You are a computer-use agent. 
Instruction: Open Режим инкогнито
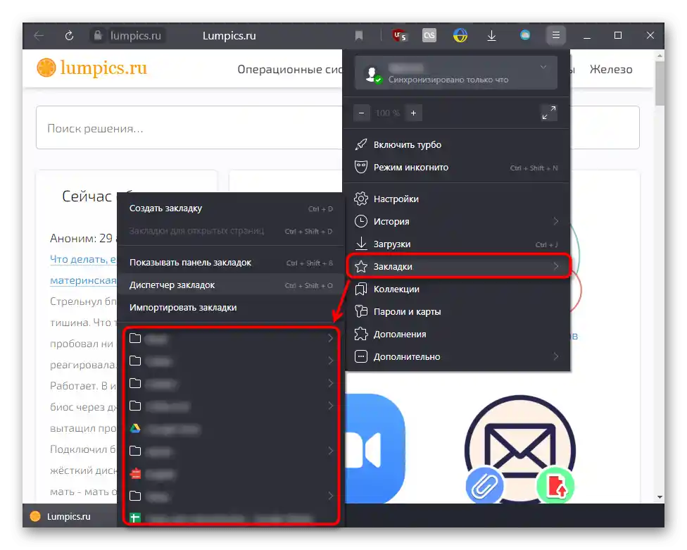(456, 168)
